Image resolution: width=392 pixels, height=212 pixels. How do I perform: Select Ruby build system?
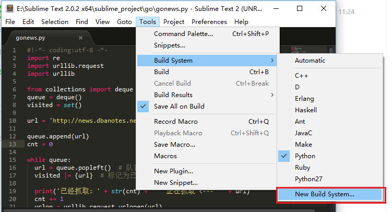330,168
